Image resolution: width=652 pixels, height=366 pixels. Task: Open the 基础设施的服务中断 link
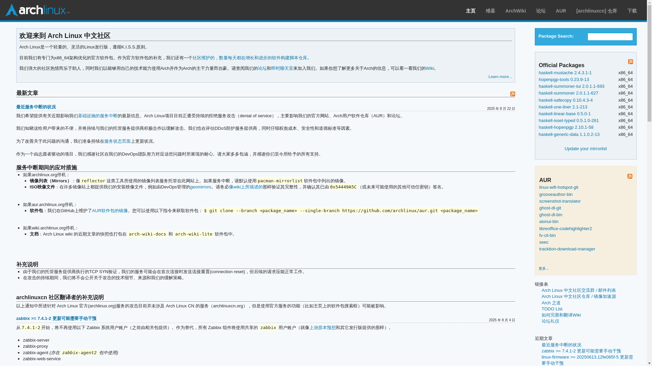[x=98, y=116]
